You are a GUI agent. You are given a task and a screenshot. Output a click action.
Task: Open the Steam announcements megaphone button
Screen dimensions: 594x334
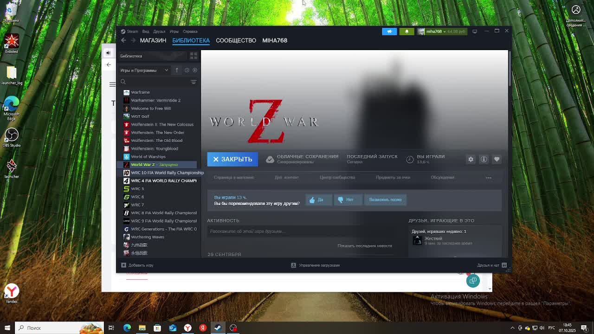(x=389, y=31)
